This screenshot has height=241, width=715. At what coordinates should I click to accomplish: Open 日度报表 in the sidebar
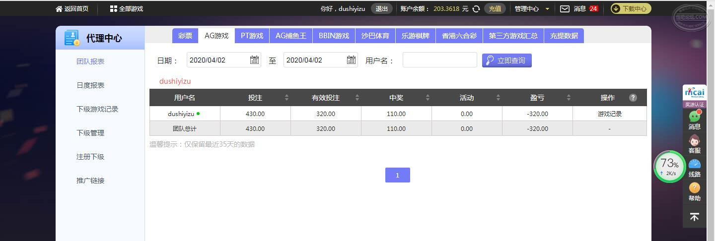pyautogui.click(x=90, y=85)
